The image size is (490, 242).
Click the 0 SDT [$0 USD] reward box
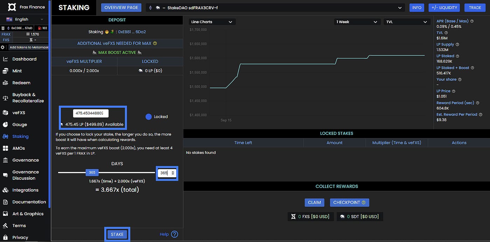[360, 216]
